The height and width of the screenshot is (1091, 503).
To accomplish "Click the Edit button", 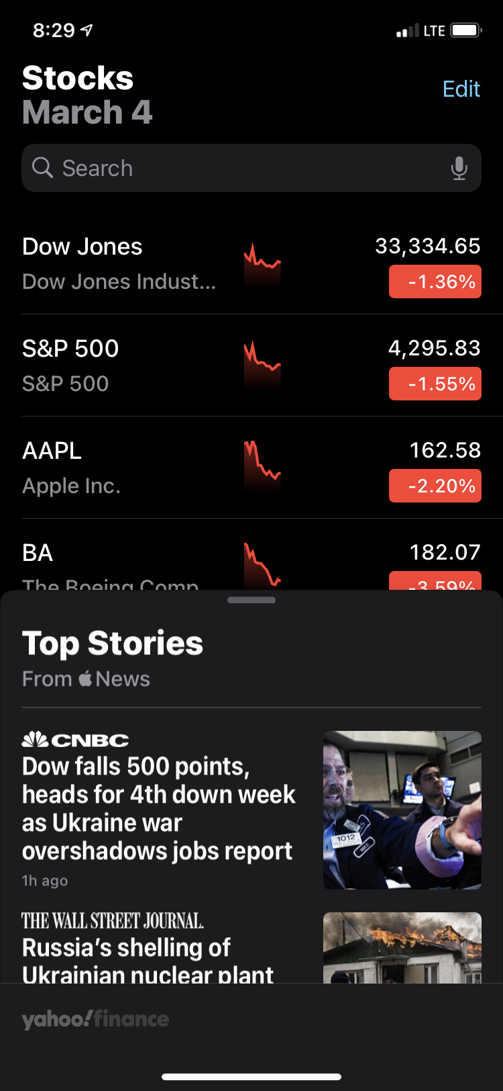I will coord(461,89).
